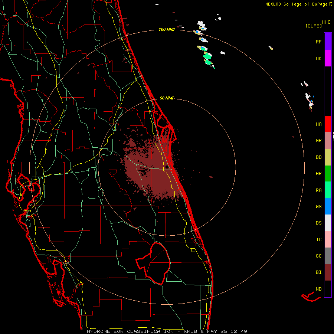334x334 pixels.
Task: Click the BI legend label text
Action: coord(318,272)
